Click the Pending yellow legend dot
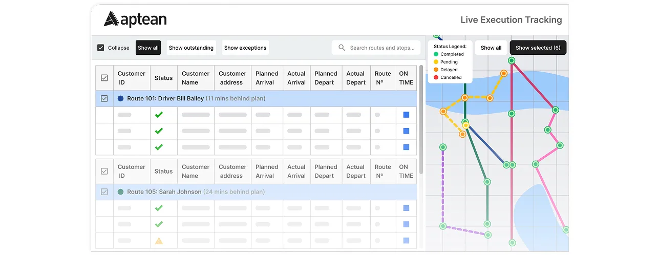658x256 pixels. pos(436,62)
